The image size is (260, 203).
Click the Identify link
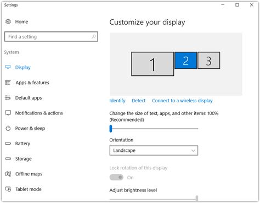(117, 101)
